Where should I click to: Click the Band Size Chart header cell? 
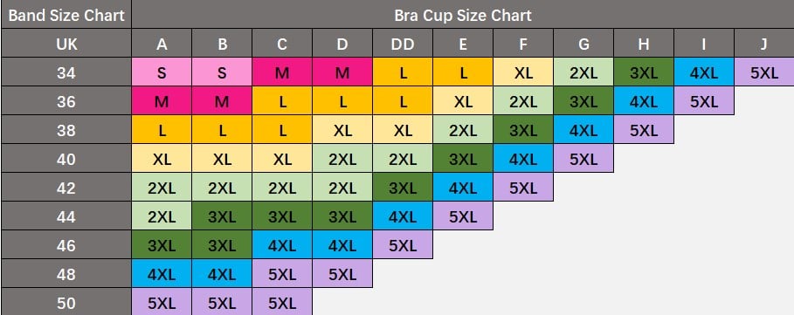pyautogui.click(x=66, y=14)
